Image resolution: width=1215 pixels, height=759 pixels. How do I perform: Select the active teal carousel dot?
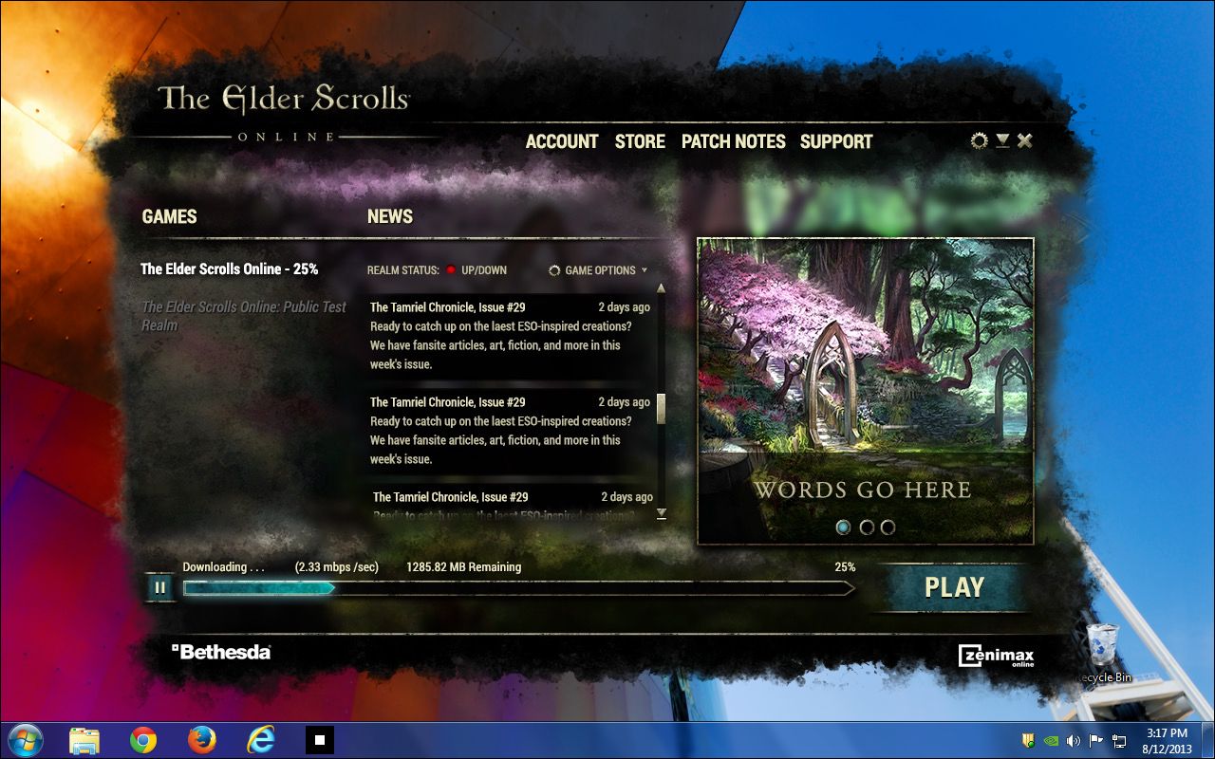click(x=843, y=528)
